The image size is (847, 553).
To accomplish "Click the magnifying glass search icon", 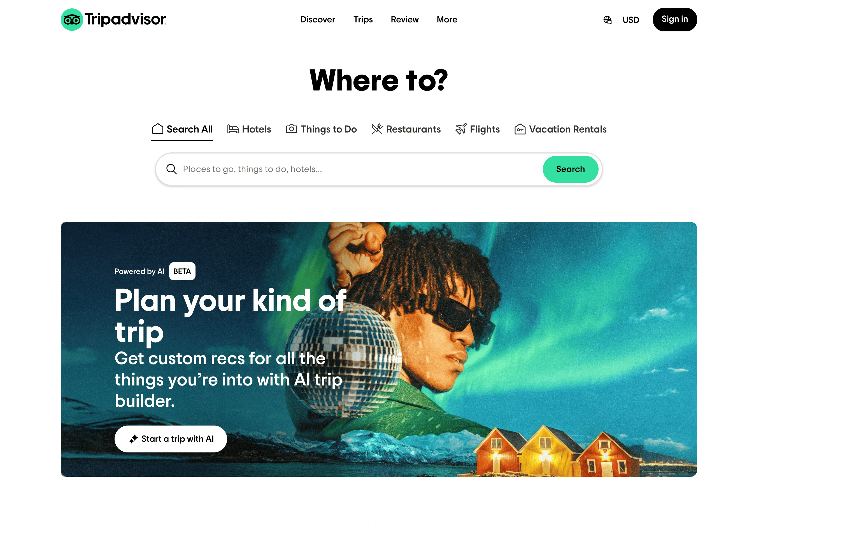I will coord(171,169).
